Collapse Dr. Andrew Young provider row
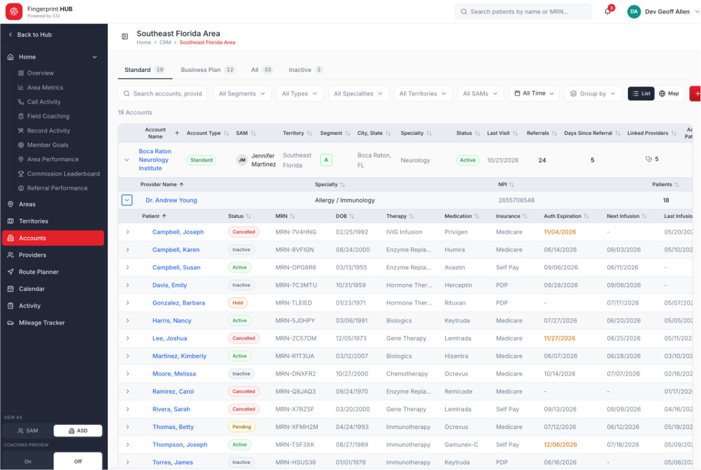Viewport: 701px width, 470px height. tap(127, 200)
